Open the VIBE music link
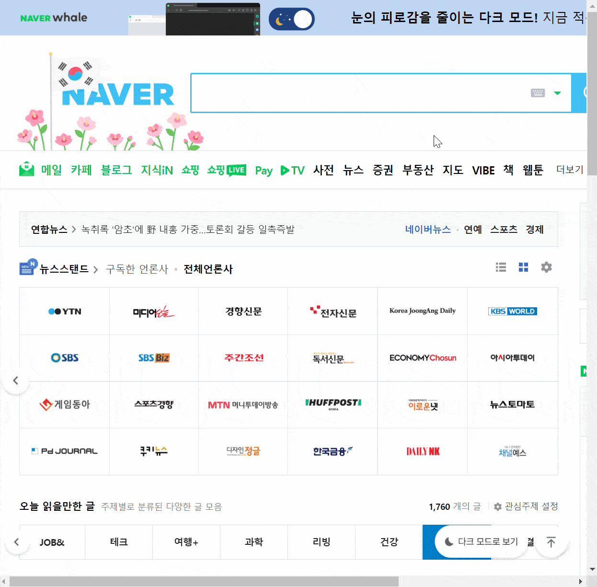Image resolution: width=597 pixels, height=587 pixels. (483, 170)
